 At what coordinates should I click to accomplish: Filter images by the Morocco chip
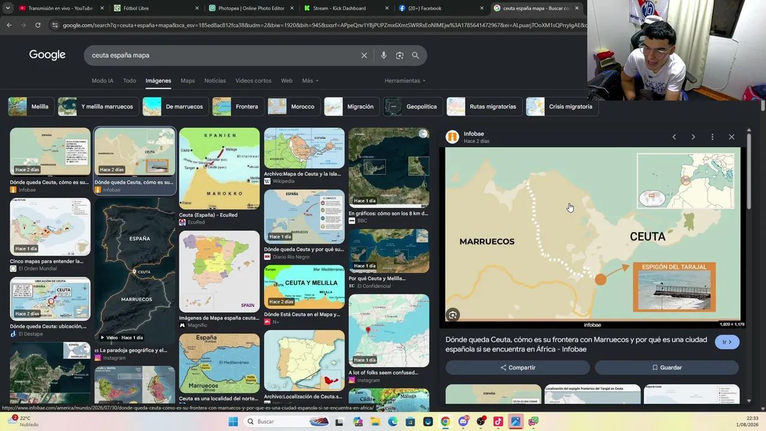point(294,107)
